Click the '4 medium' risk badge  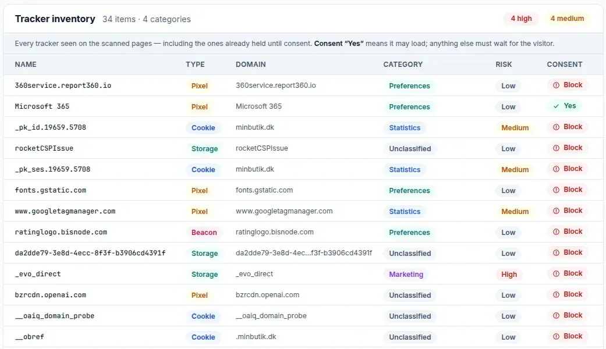pyautogui.click(x=567, y=19)
